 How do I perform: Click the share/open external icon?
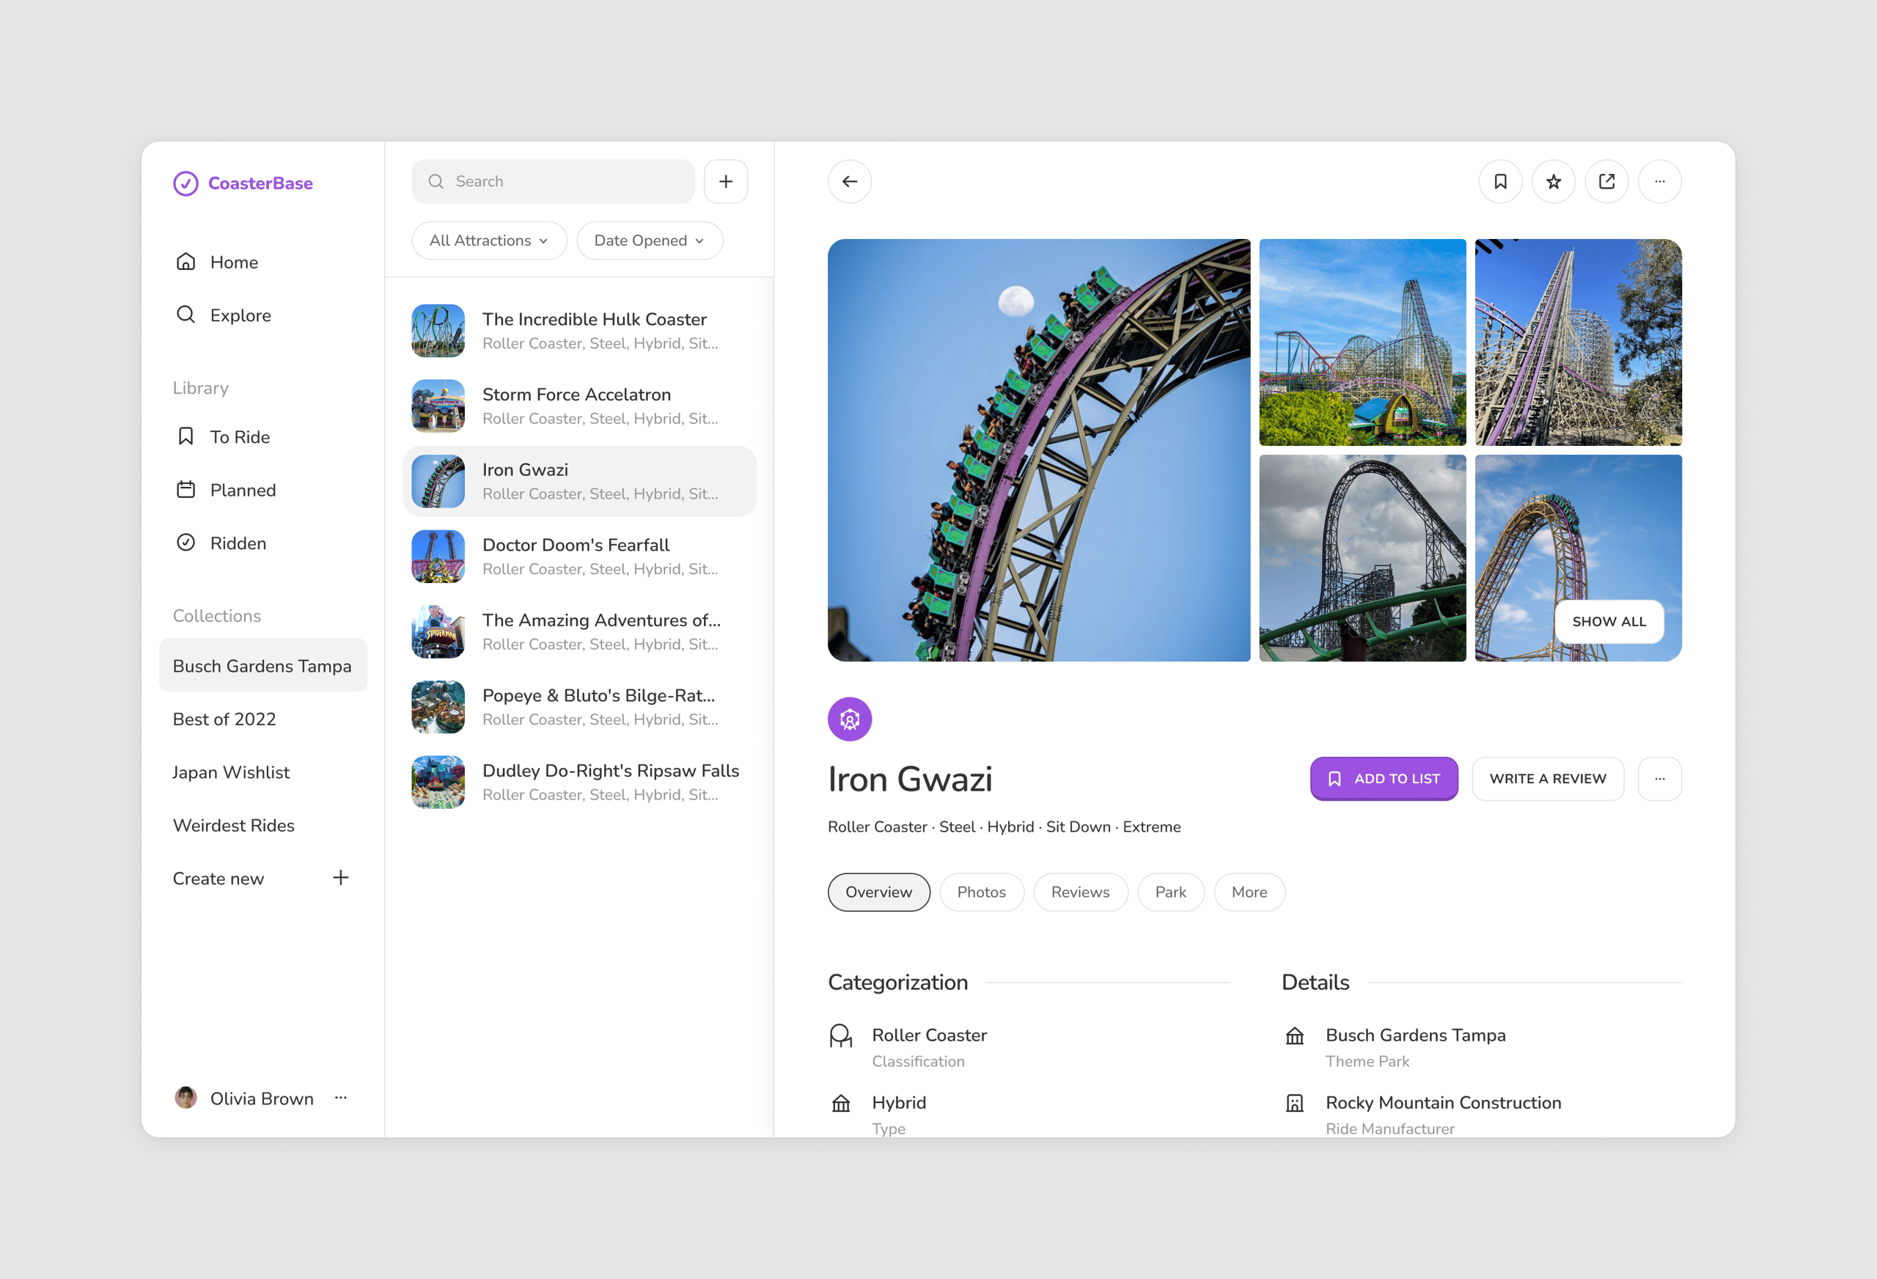(x=1606, y=181)
